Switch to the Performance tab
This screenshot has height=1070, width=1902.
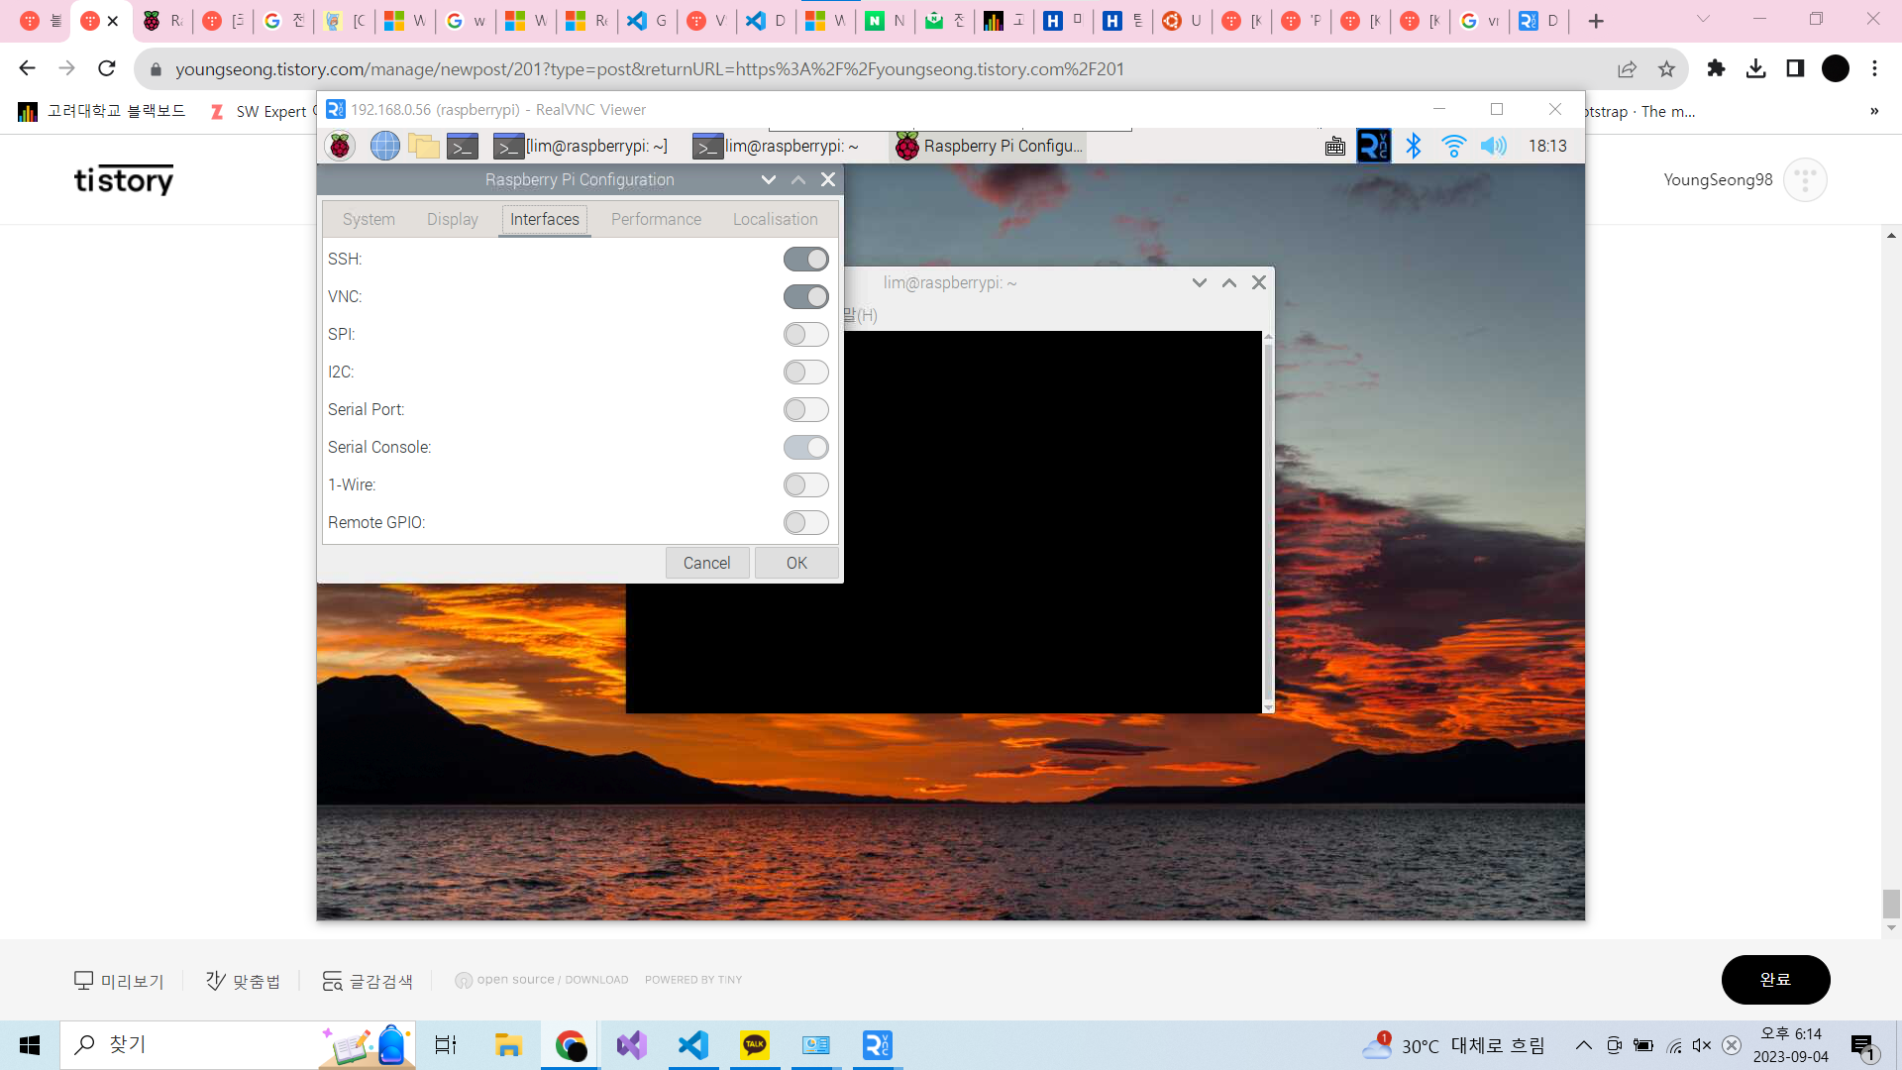[656, 219]
